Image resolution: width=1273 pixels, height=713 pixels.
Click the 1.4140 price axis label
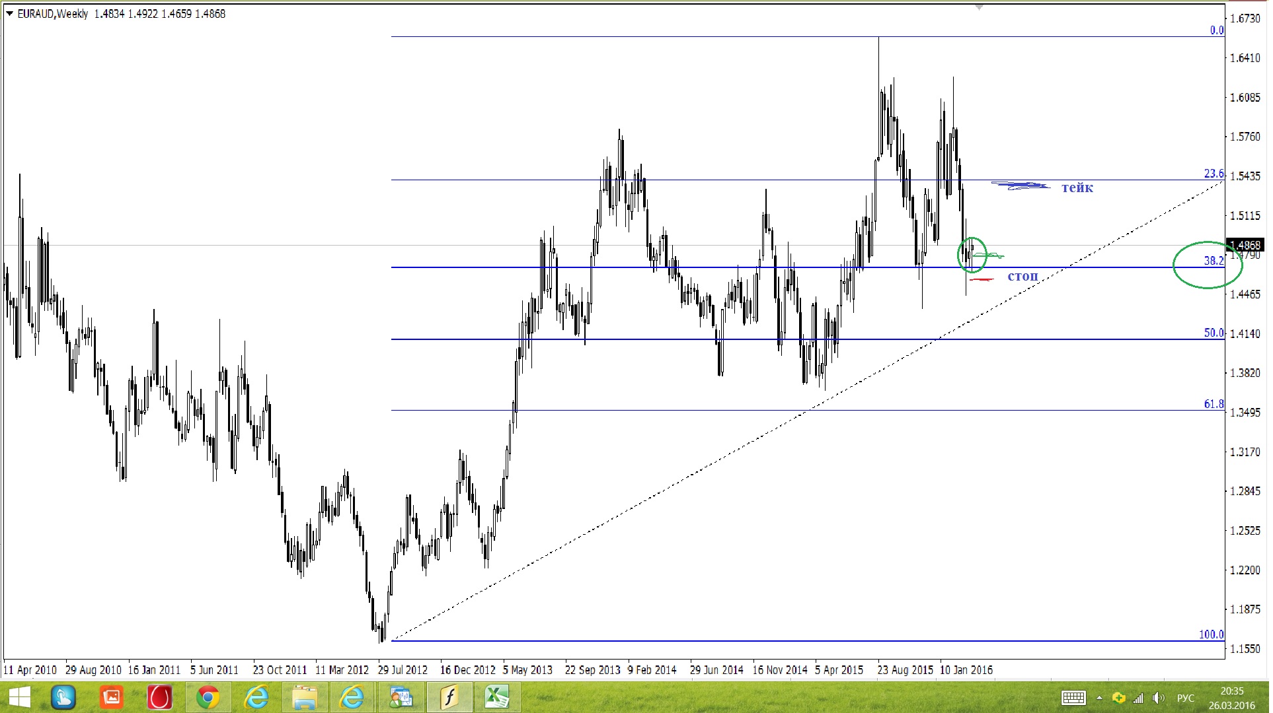[x=1245, y=334]
